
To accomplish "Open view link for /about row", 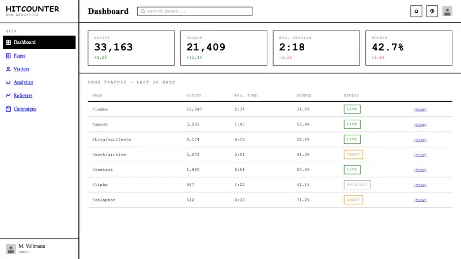I will (420, 124).
